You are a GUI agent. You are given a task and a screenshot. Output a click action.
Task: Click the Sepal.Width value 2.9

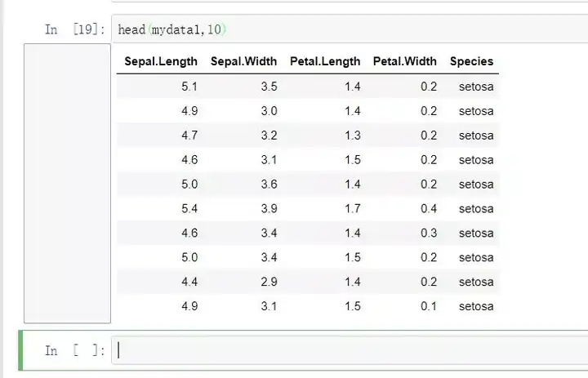point(269,282)
